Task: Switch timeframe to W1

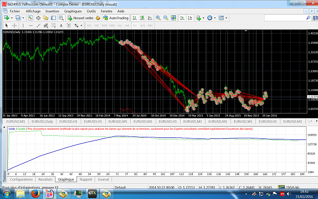Action: [x=142, y=25]
